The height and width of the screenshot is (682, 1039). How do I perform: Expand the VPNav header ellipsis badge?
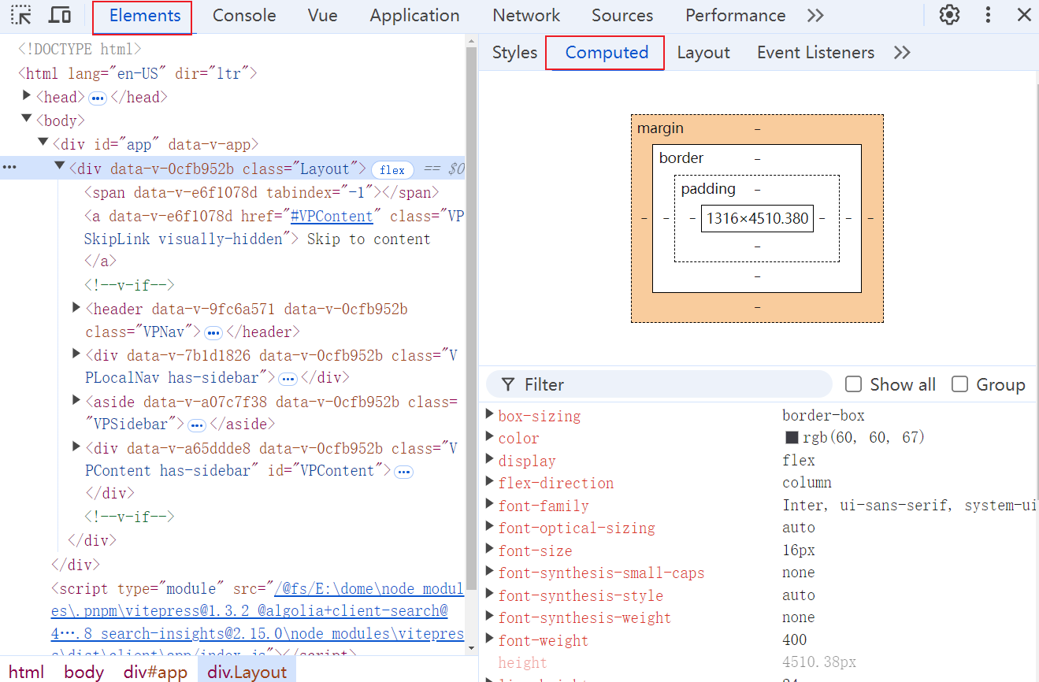213,332
